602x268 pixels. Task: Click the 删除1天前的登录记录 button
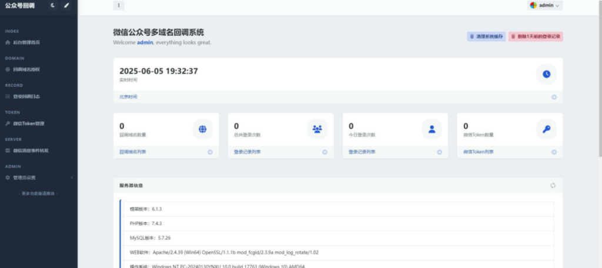[x=536, y=36]
